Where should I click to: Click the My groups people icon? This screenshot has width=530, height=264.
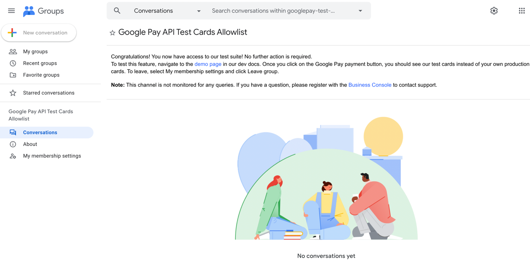click(x=13, y=52)
